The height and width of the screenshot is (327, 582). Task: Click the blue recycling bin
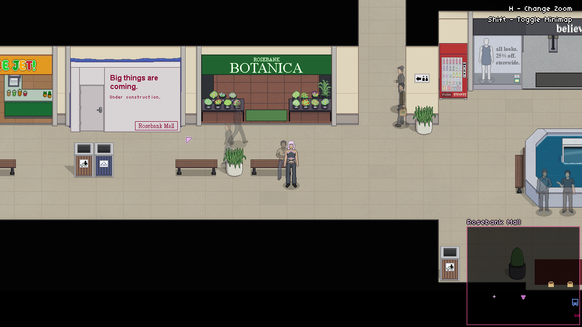click(104, 160)
